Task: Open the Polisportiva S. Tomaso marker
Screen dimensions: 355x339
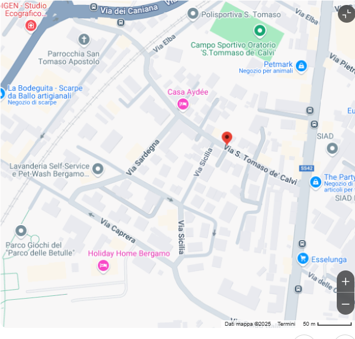Action: click(x=193, y=14)
